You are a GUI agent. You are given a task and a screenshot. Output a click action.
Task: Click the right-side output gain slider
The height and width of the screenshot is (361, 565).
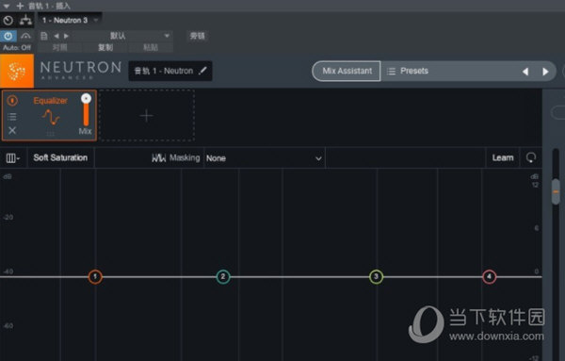pos(556,191)
